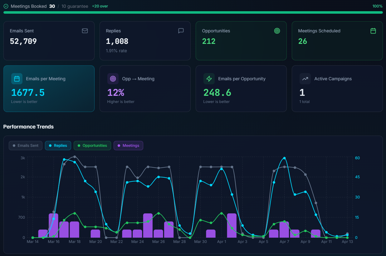Toggle the Replies chart series
Screen dimensions: 386x256
58,146
